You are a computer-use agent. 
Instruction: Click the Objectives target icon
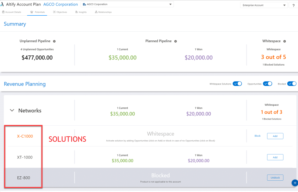coord(54,12)
